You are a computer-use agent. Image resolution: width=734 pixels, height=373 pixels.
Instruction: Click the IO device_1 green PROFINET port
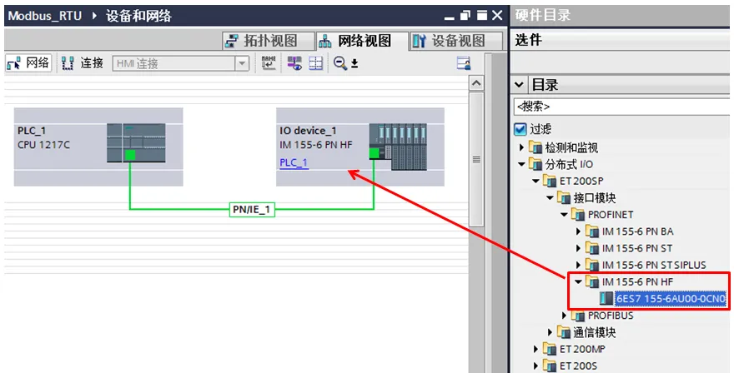click(374, 153)
